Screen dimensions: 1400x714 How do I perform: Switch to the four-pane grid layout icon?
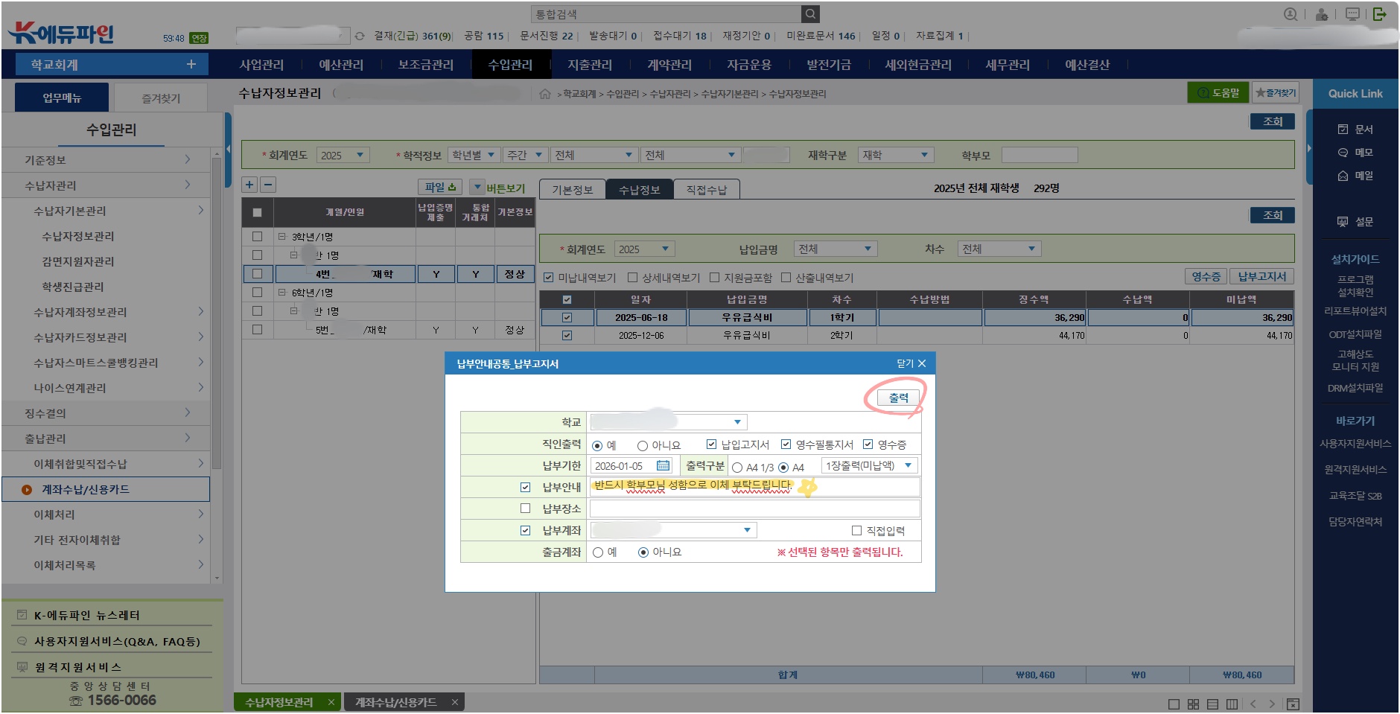[1193, 704]
